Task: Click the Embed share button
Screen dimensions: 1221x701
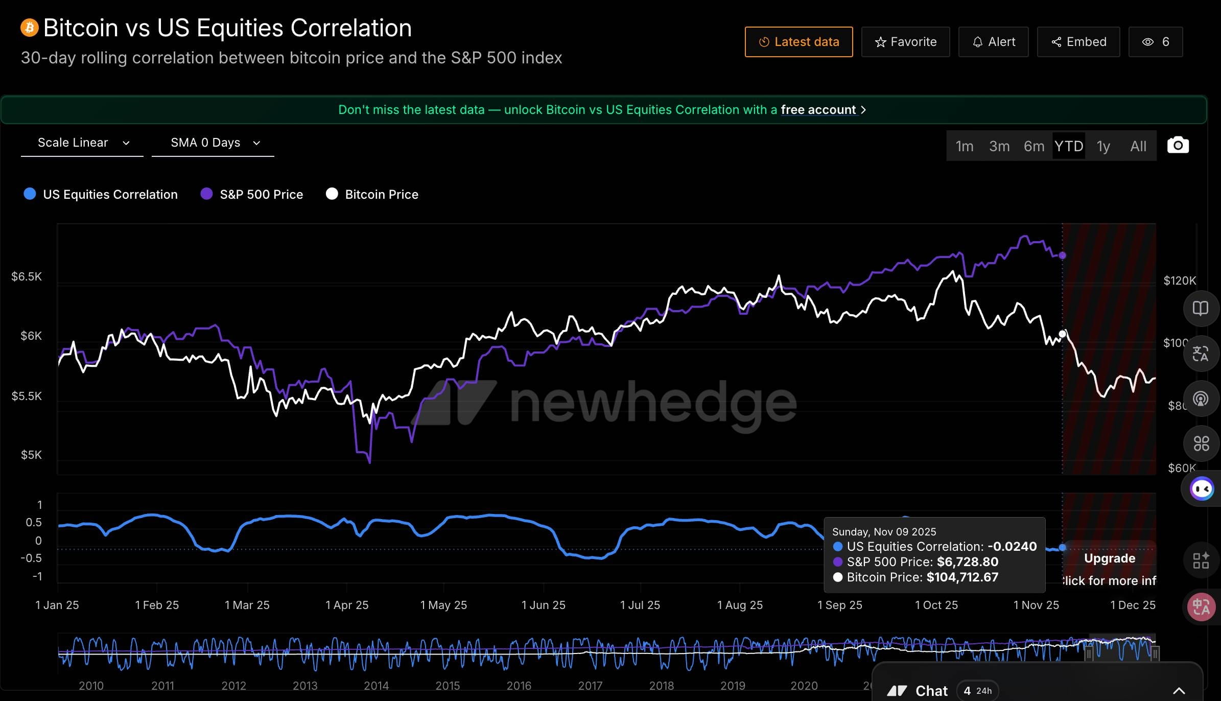Action: point(1078,42)
